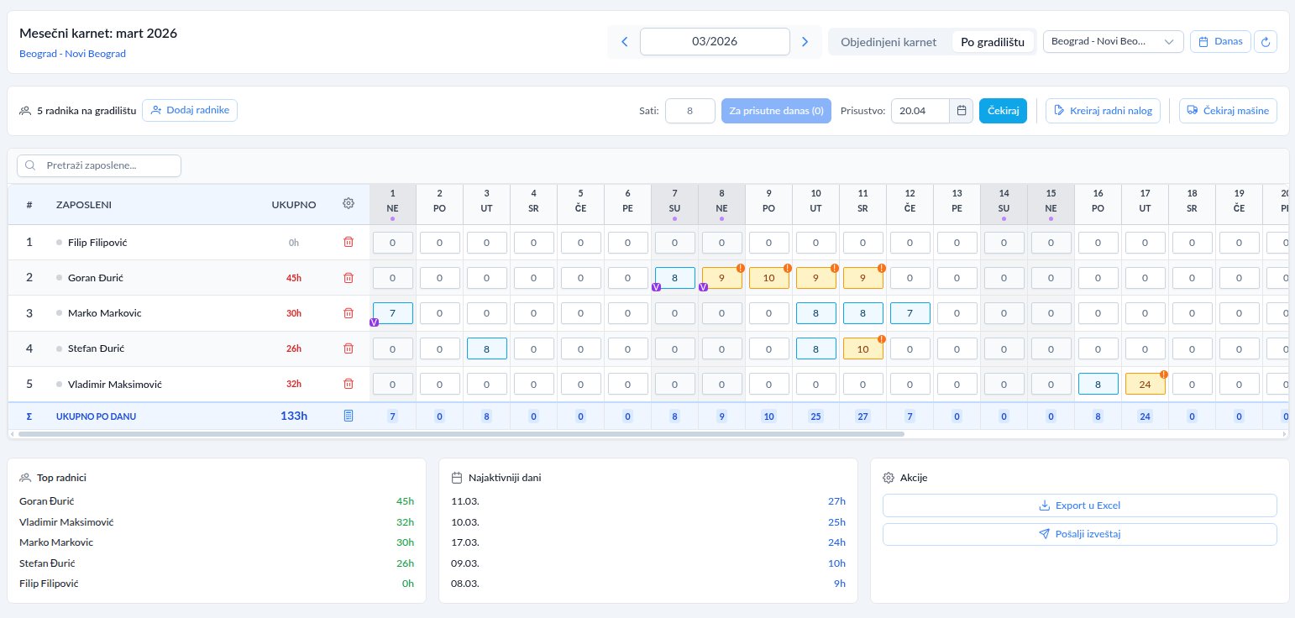1295x618 pixels.
Task: Click trash icon for Goran Đurić
Action: pos(349,278)
